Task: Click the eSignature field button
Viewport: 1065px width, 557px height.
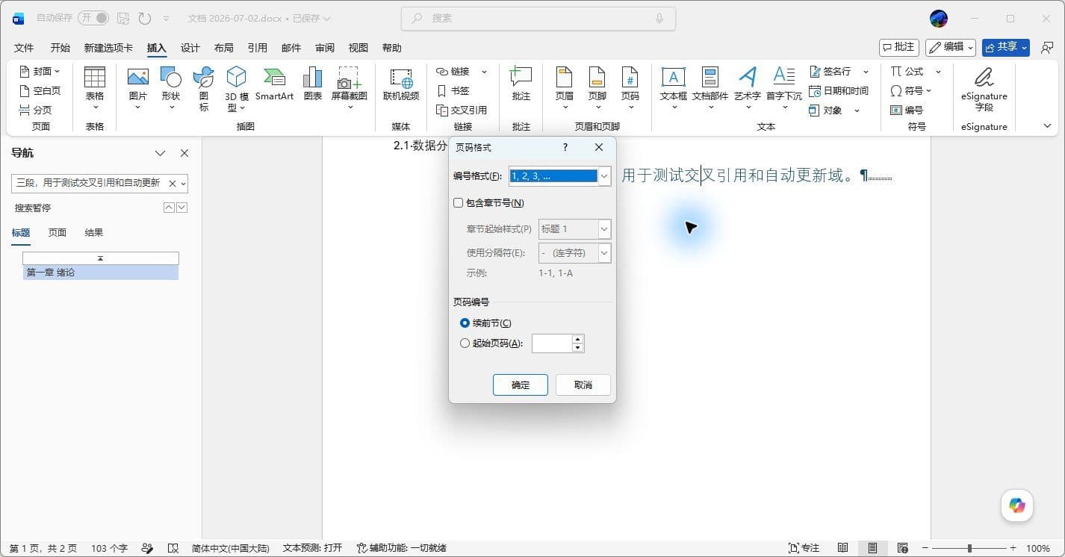Action: coord(984,88)
